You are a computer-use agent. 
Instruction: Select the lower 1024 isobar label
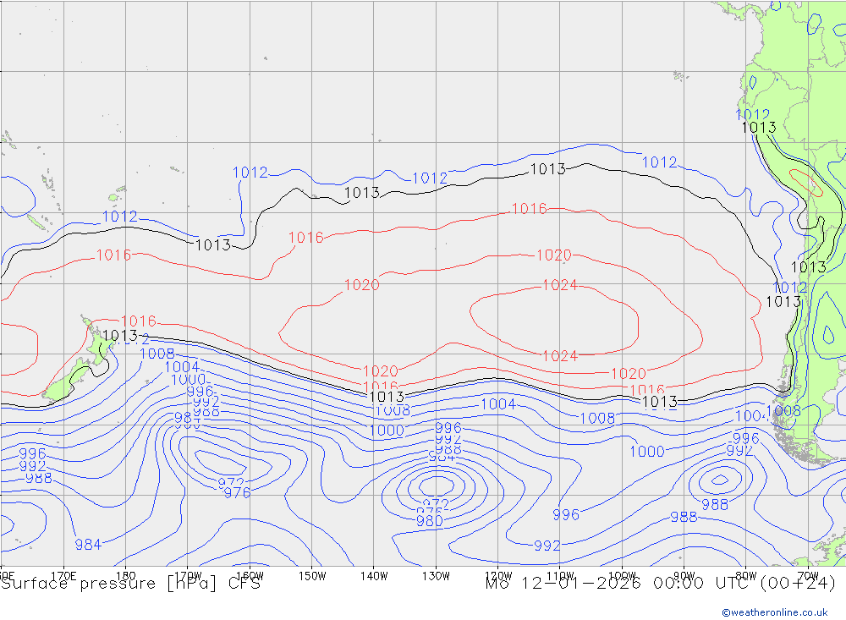560,356
